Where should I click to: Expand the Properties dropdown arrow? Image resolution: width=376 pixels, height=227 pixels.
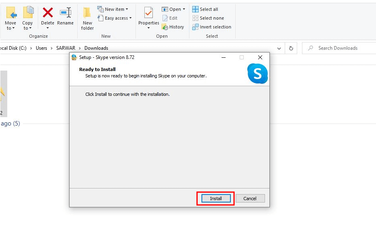point(149,28)
